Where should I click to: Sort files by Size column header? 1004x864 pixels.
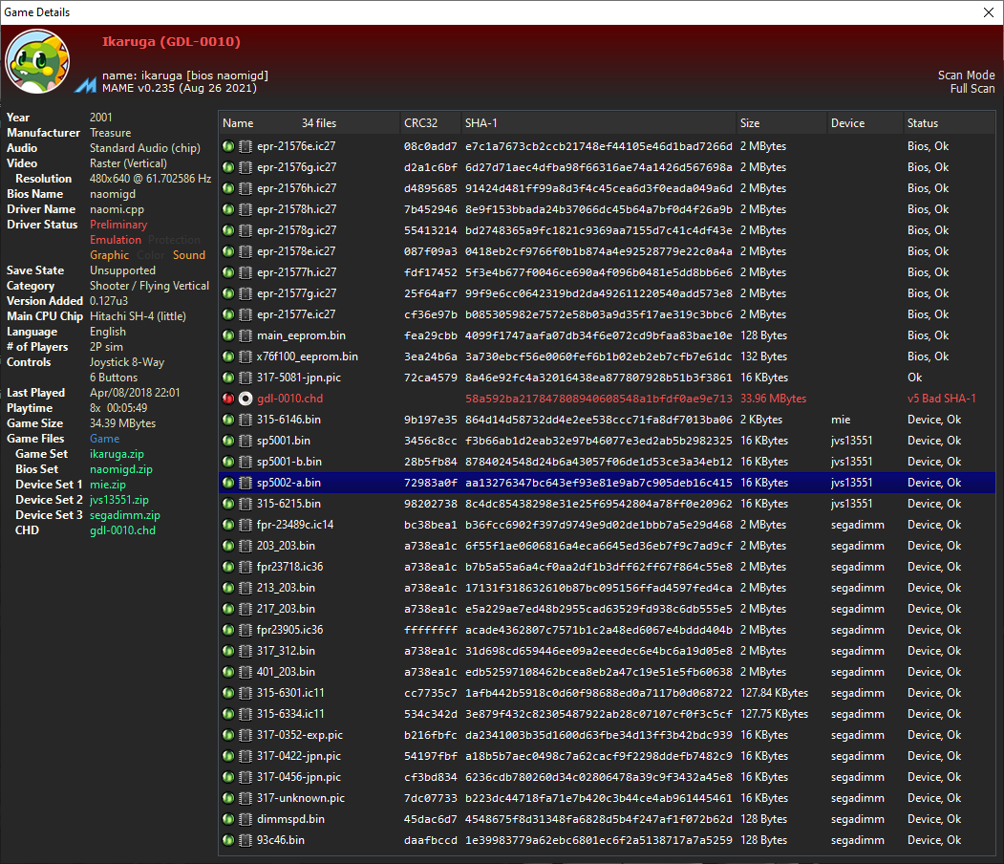[750, 123]
